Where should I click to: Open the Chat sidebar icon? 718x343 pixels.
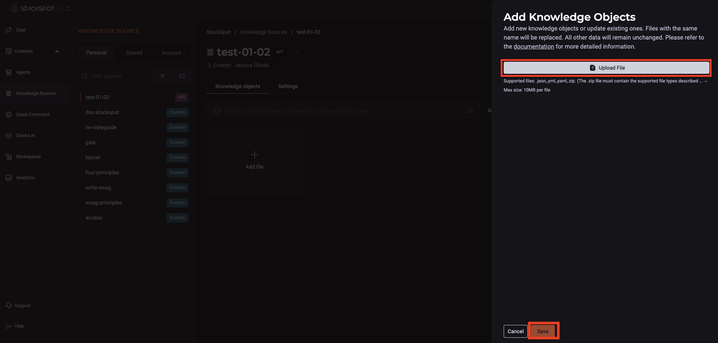[9, 30]
